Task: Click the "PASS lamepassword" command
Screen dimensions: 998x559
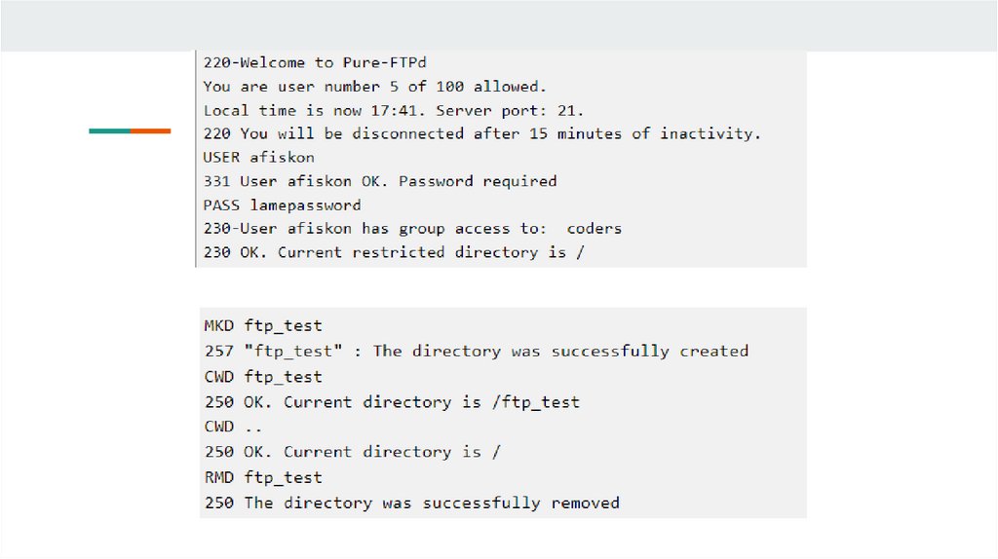Action: point(282,205)
